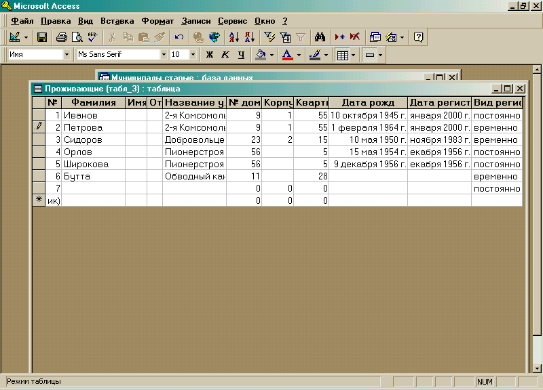Click the Find binoculars icon

click(x=320, y=37)
